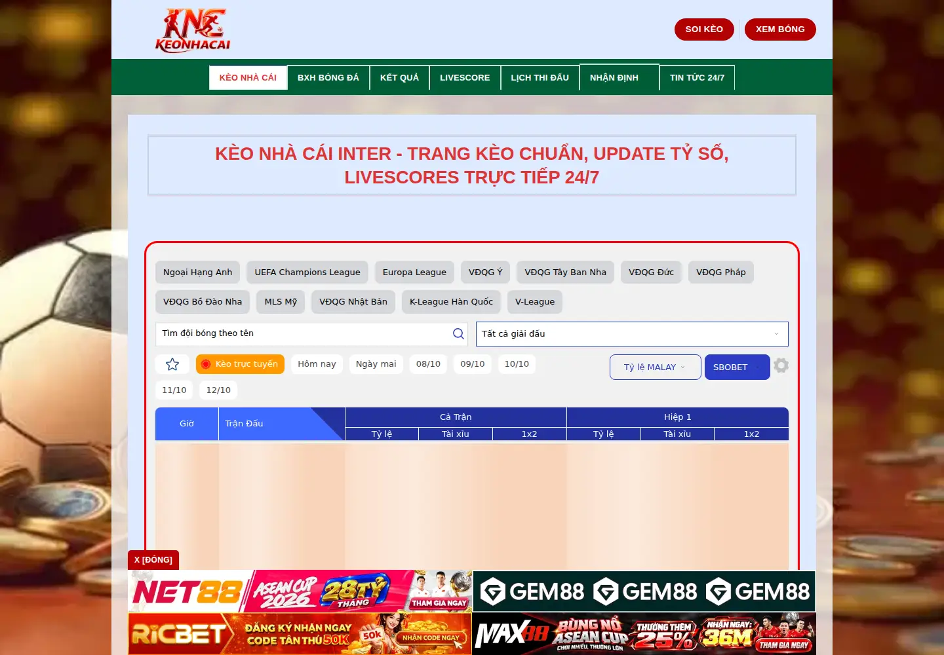Filter by VĐQG Tây Ban Nha
The image size is (944, 655).
(566, 272)
